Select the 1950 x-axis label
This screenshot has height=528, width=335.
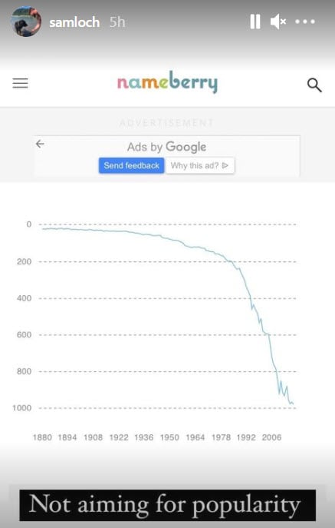click(x=169, y=437)
